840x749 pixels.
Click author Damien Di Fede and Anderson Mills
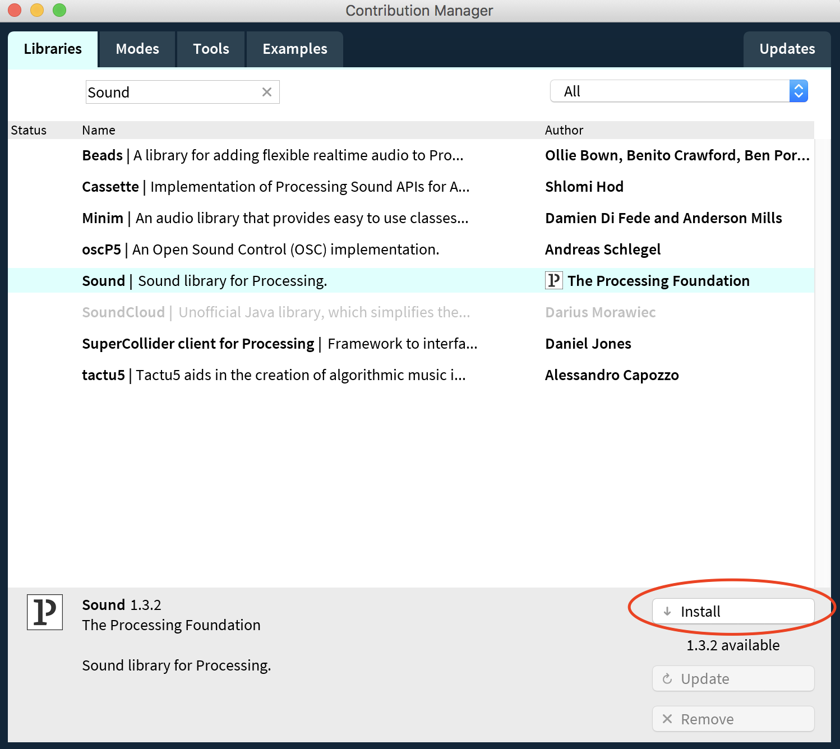663,218
